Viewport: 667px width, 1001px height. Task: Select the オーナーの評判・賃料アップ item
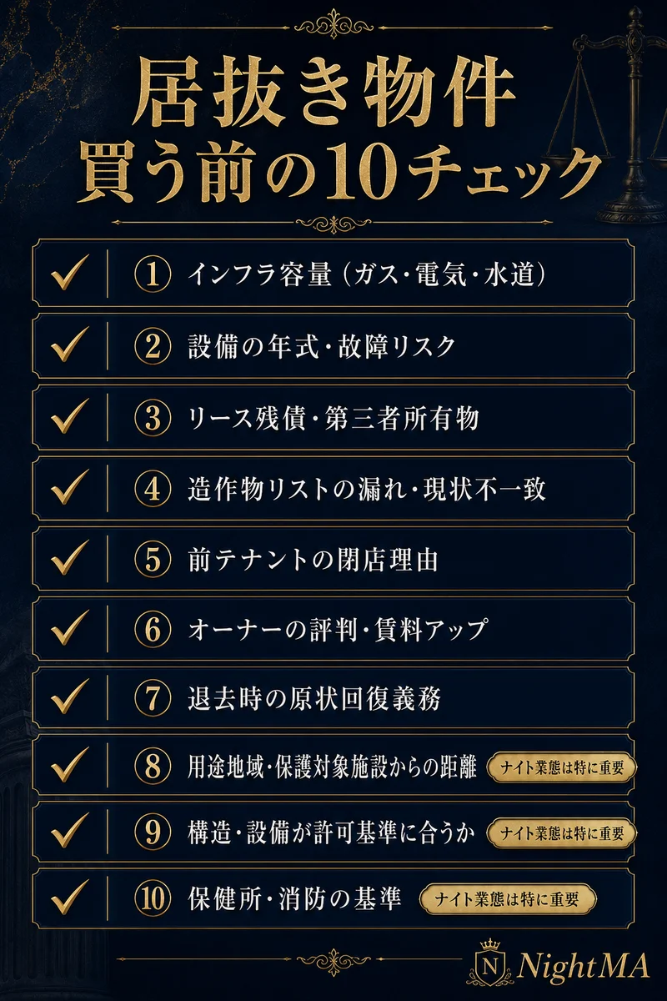tap(333, 629)
